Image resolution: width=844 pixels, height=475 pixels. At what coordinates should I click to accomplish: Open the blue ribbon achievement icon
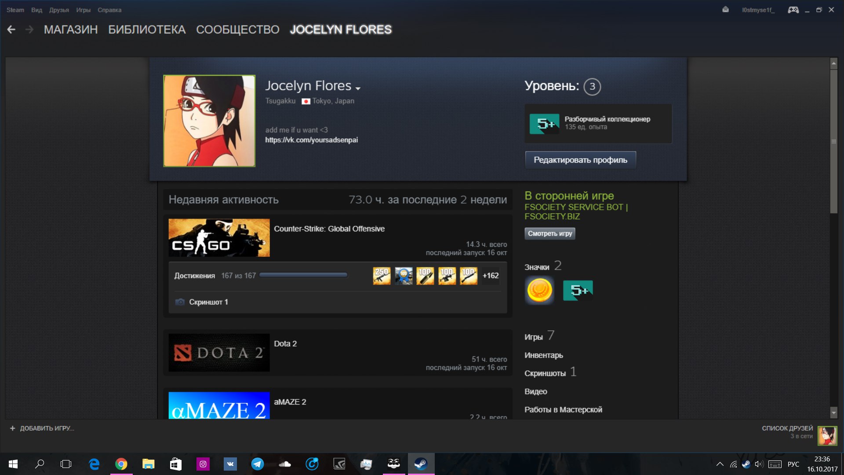404,276
